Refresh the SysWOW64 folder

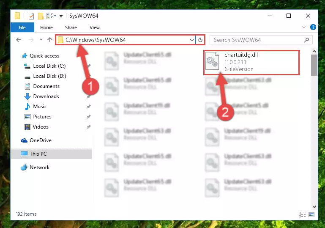coord(200,40)
